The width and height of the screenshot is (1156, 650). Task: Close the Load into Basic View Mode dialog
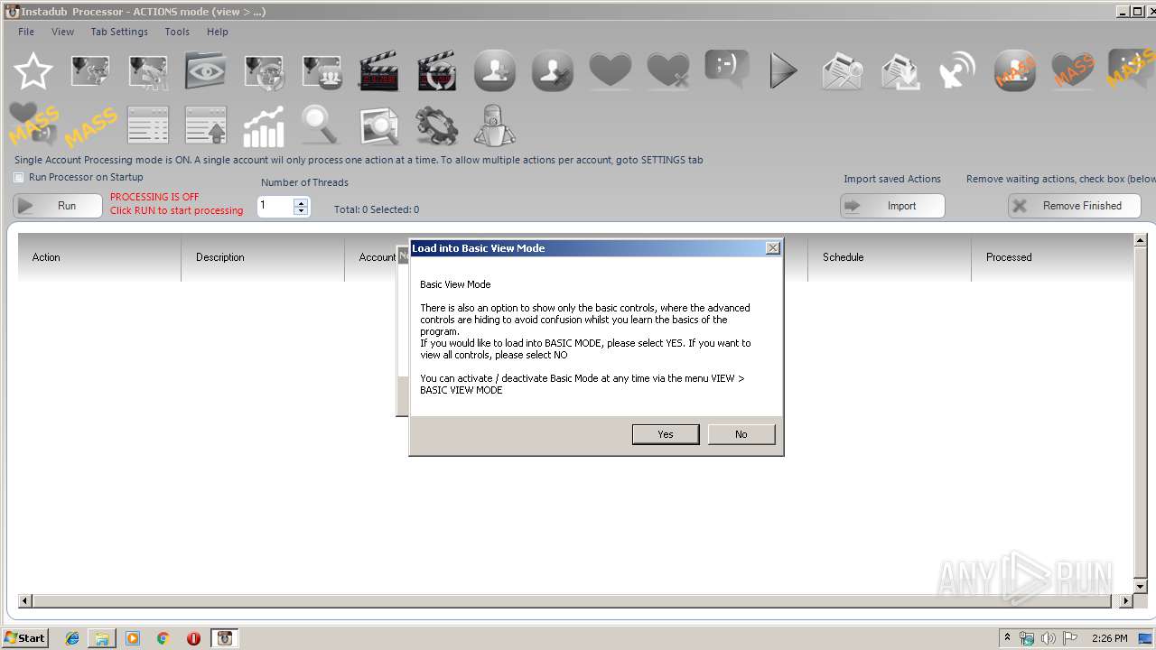coord(772,247)
